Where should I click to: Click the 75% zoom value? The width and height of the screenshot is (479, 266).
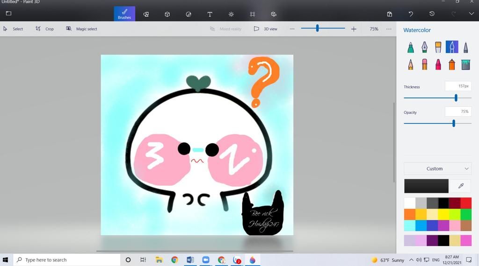click(374, 29)
